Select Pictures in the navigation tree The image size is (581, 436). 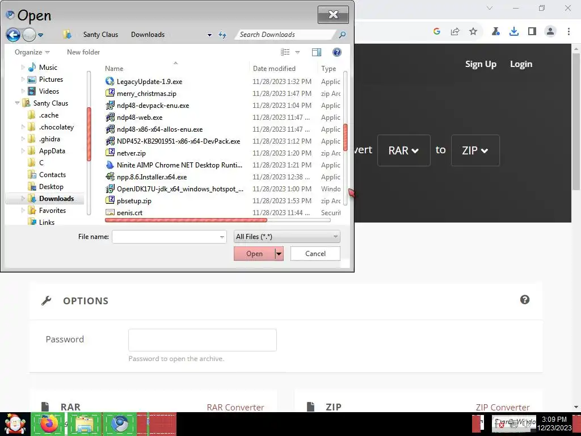(50, 79)
